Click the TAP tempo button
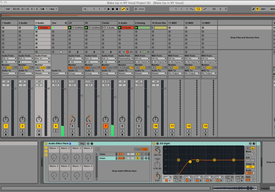This screenshot has width=275, height=192. point(8,9)
